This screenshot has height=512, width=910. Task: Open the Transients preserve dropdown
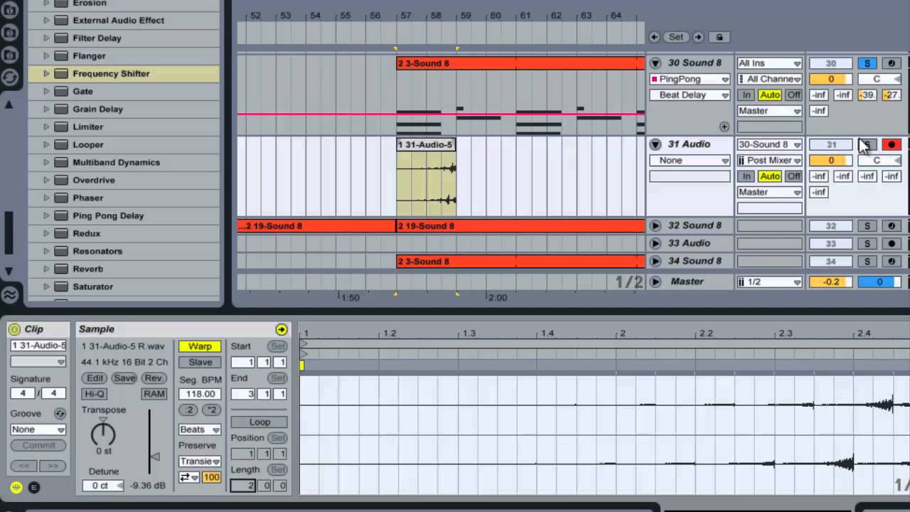200,462
